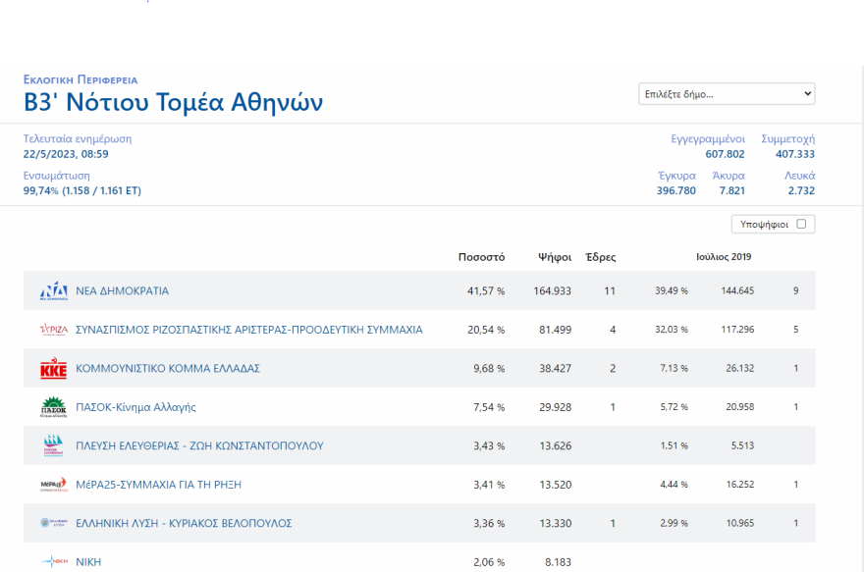
Task: Click the Νέα Δημοκρατία party logo
Action: 53,291
